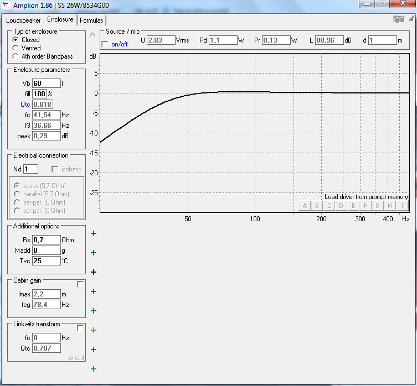Screen dimensions: 417x386
Task: Enable the Linkwitz transform checkbox
Action: click(x=80, y=328)
